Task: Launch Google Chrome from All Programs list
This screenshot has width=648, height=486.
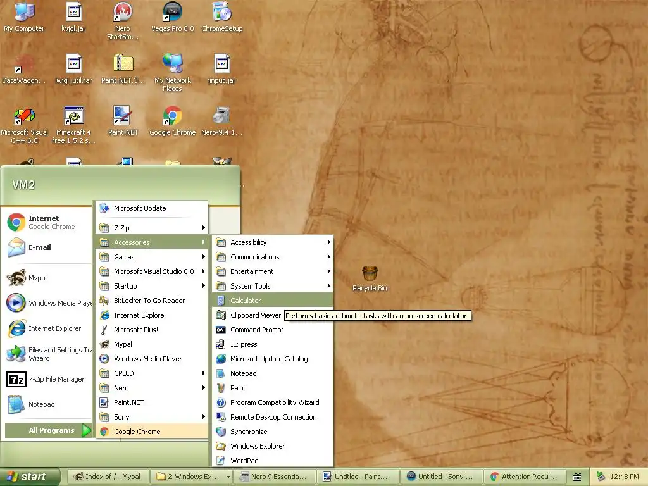Action: [x=152, y=432]
